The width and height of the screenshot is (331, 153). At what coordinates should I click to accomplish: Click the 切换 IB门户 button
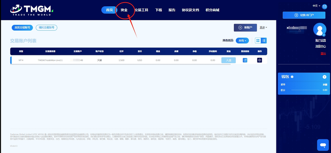tap(304, 15)
